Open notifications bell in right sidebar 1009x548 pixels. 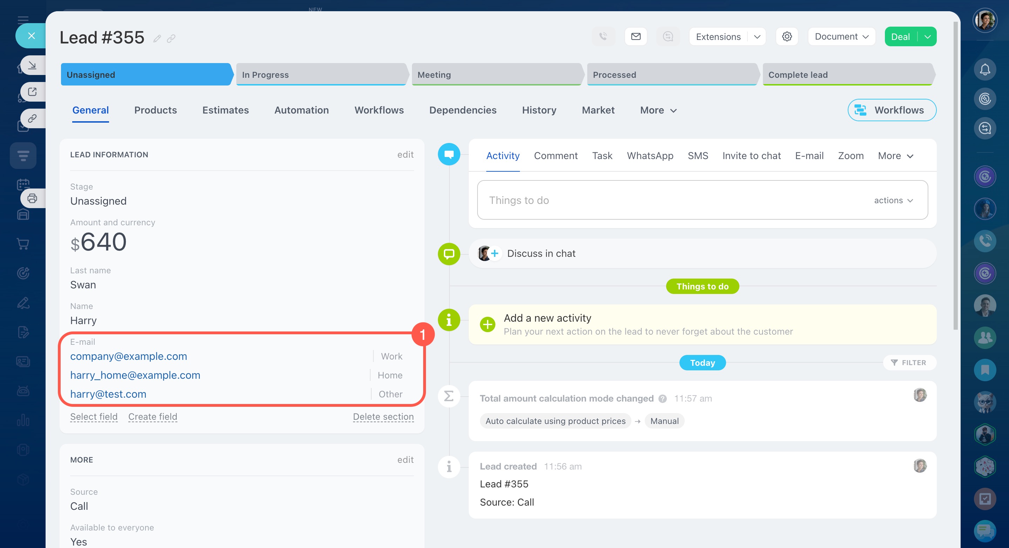click(x=985, y=70)
